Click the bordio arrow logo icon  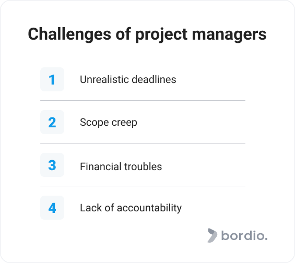(x=212, y=235)
